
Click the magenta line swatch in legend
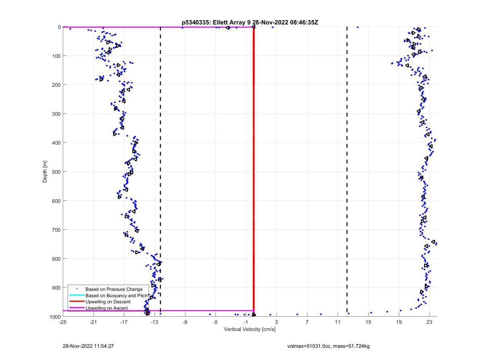(76, 308)
